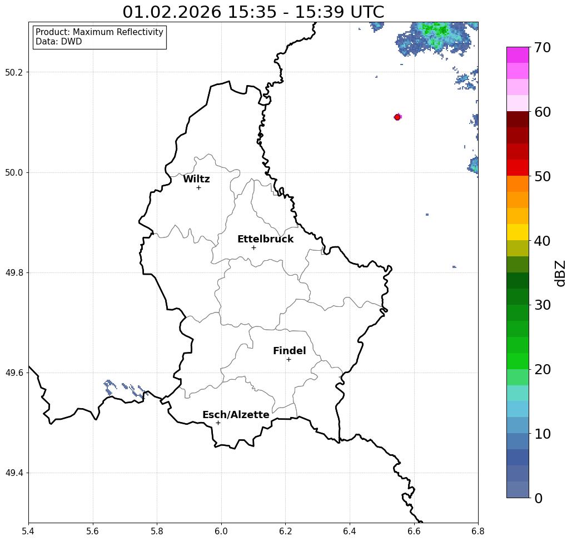This screenshot has height=541, width=572.
Task: Click the 0 tick label on colorbar
Action: coord(539,498)
